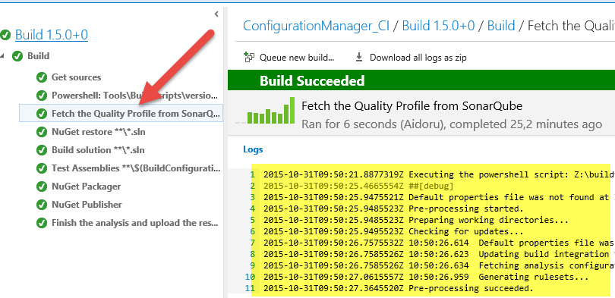Select the NuGet Publisher step

[87, 205]
